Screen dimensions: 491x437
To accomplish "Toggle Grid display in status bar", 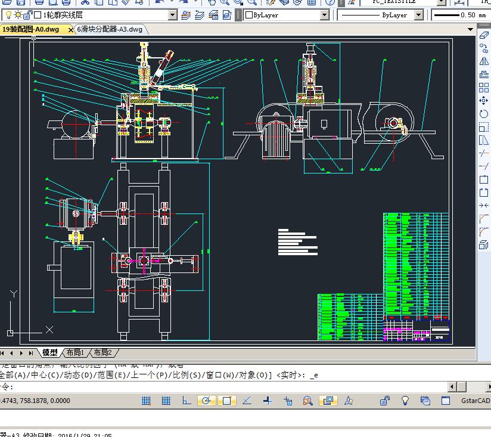I will click(x=166, y=401).
